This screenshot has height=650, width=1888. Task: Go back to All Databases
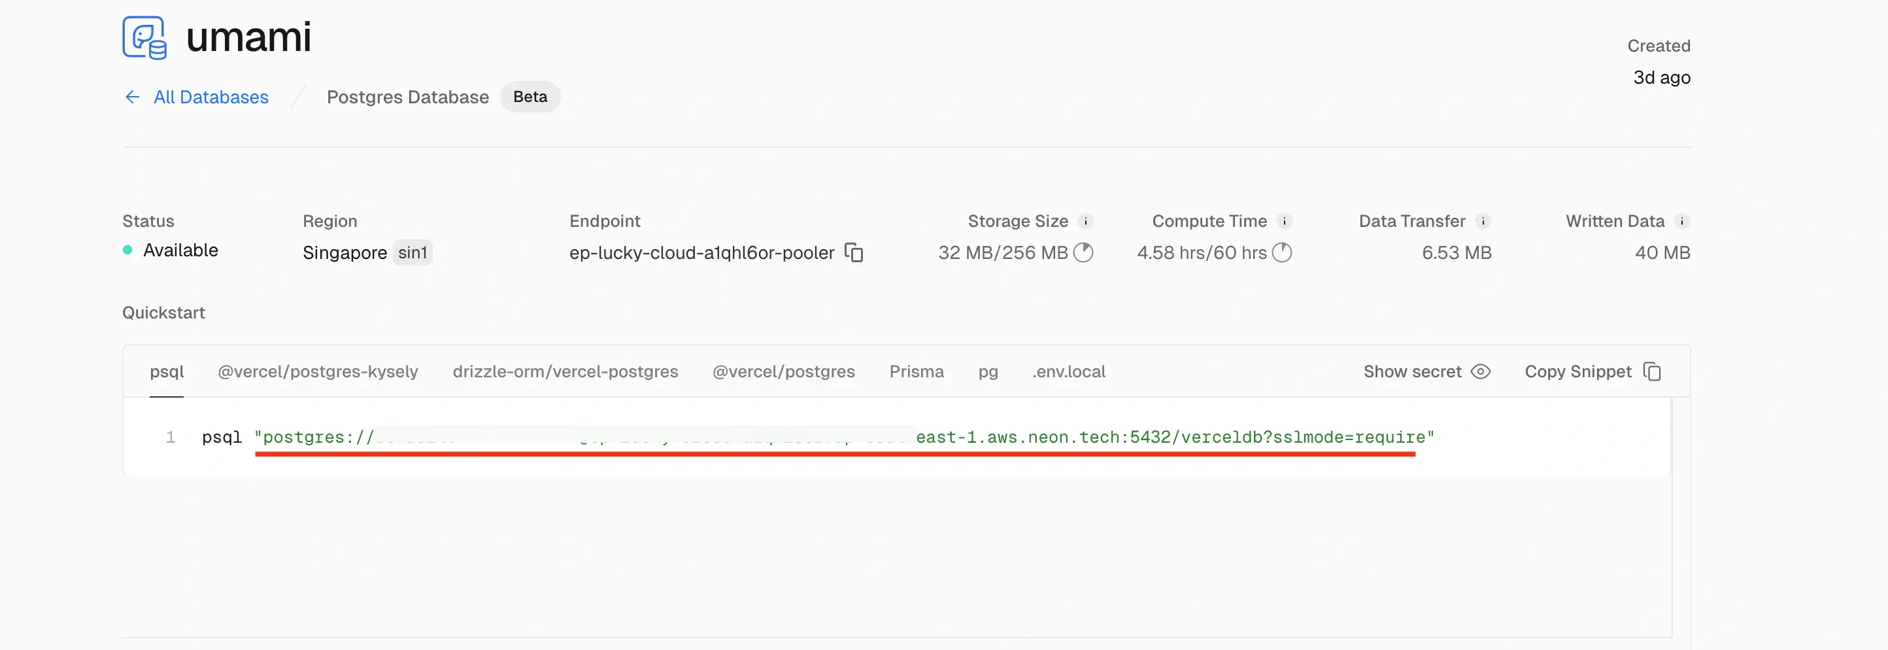[x=211, y=97]
